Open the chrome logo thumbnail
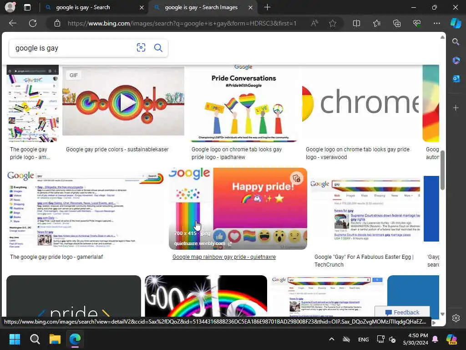Screen dimensions: 466x350 pyautogui.click(x=360, y=103)
